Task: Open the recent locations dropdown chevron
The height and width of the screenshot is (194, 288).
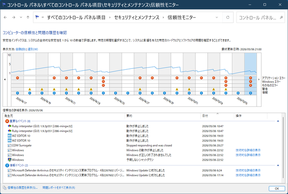Action: click(x=21, y=17)
